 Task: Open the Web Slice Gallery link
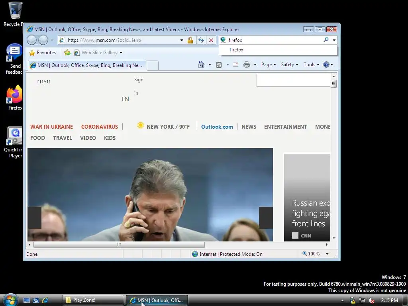[x=96, y=53]
